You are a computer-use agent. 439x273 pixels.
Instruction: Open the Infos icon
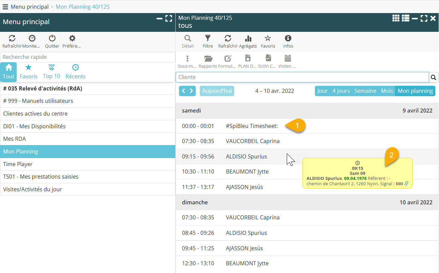tap(288, 39)
